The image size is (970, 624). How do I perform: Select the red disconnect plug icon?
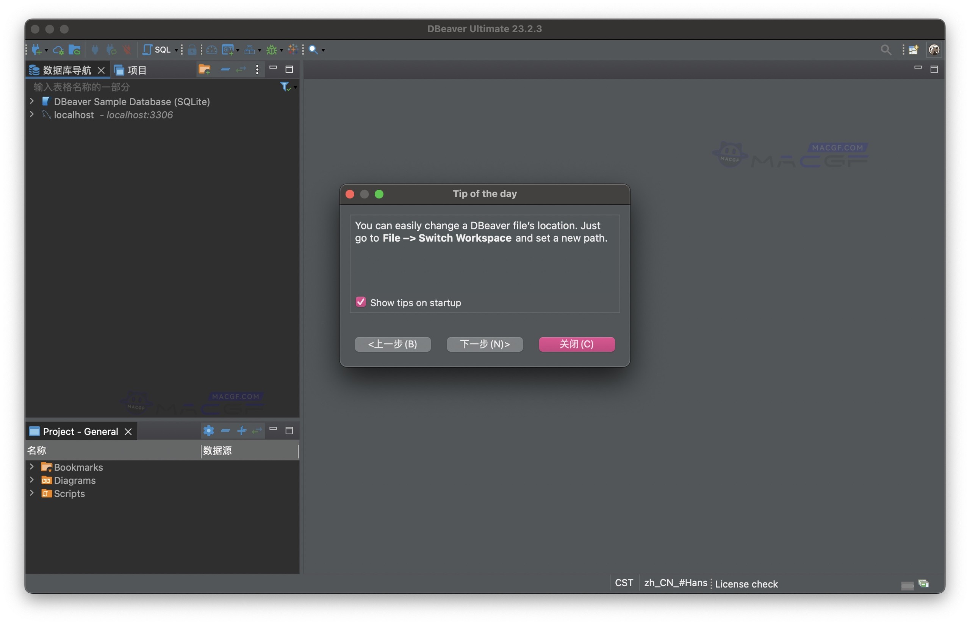[127, 50]
